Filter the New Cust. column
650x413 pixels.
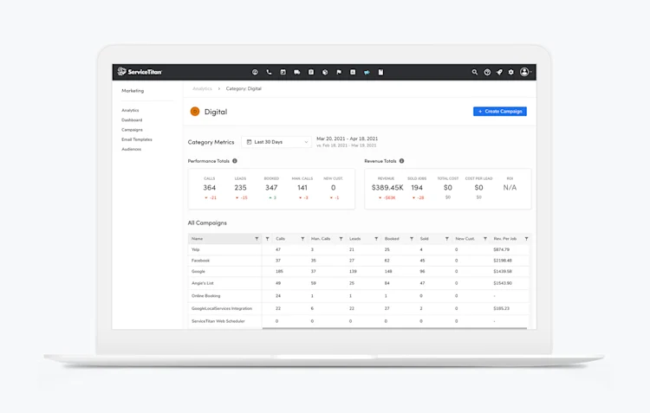point(485,239)
